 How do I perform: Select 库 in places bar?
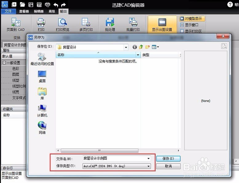click(42, 93)
